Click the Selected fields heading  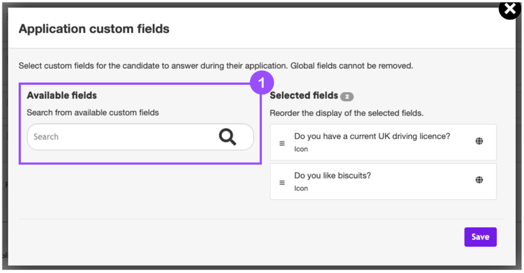303,96
